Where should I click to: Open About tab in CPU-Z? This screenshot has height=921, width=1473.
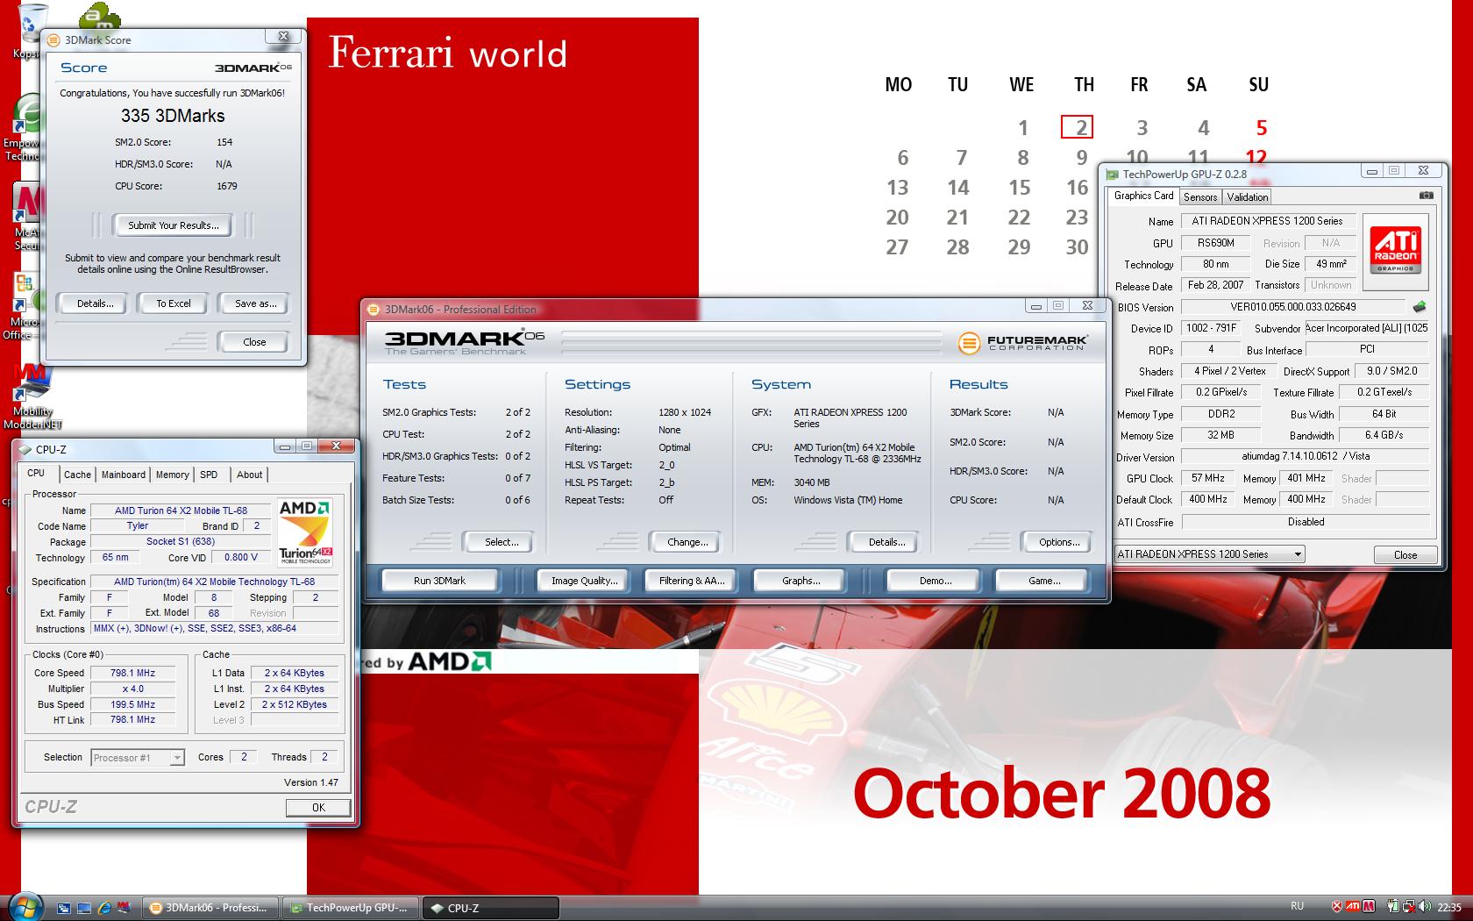click(x=249, y=475)
